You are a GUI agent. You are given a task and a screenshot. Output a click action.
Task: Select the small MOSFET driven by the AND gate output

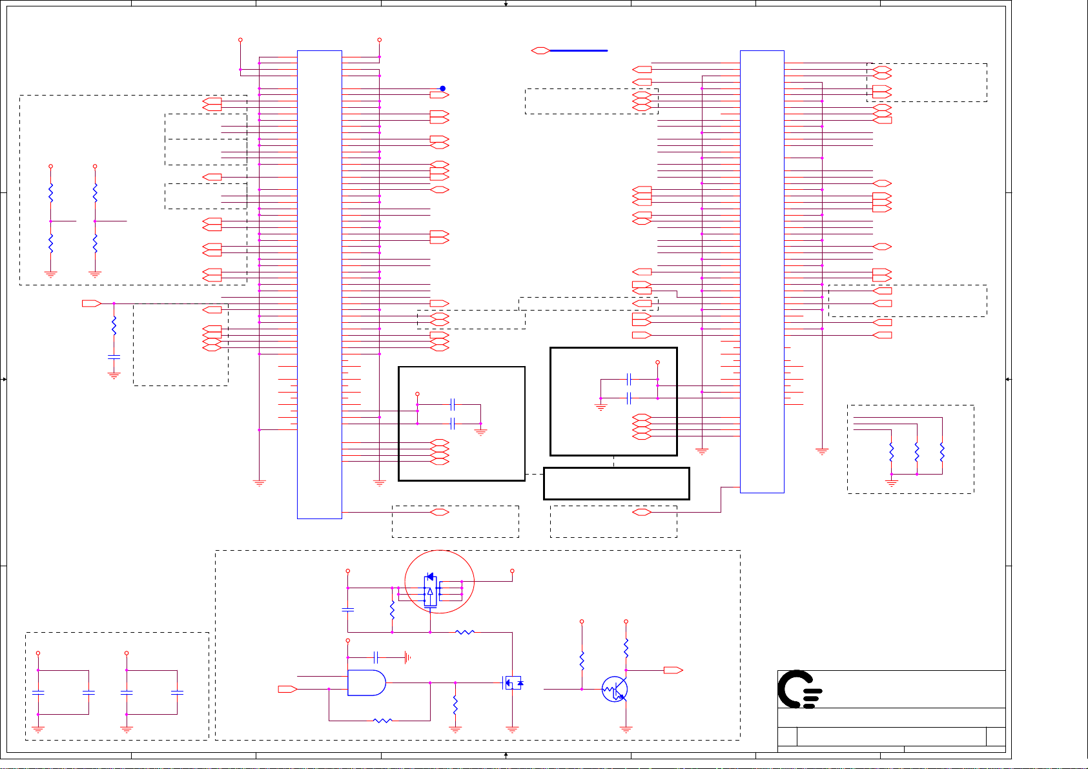click(x=513, y=682)
